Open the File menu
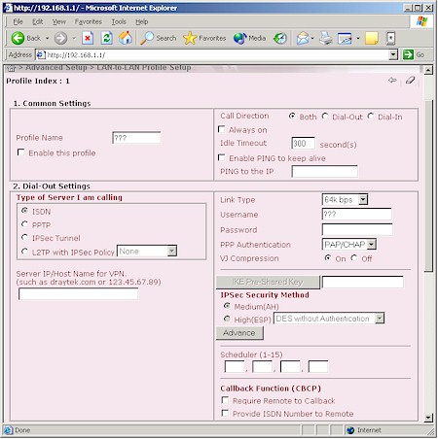This screenshot has height=439, width=438. pyautogui.click(x=18, y=21)
